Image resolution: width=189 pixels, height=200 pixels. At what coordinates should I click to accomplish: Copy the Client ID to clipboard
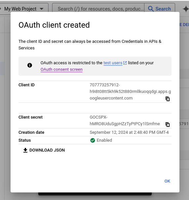pyautogui.click(x=168, y=99)
